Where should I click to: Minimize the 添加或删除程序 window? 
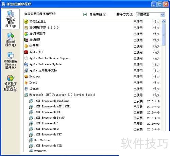(x=154, y=4)
